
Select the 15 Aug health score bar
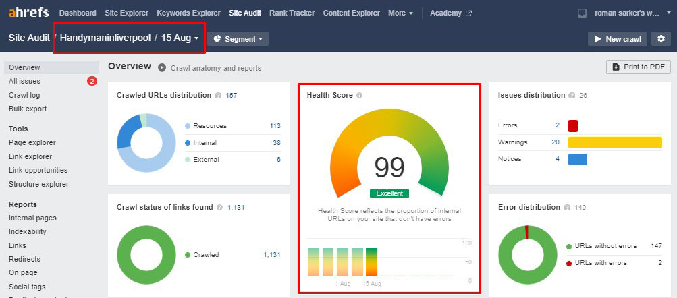(371, 262)
